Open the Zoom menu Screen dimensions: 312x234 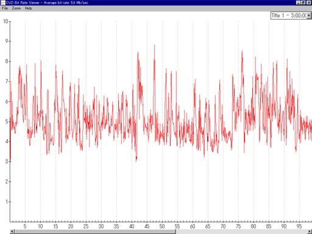click(16, 9)
